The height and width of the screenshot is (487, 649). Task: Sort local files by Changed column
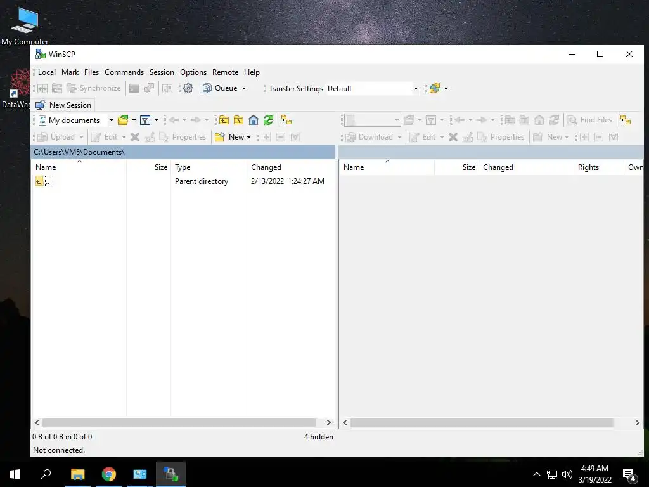(x=290, y=167)
